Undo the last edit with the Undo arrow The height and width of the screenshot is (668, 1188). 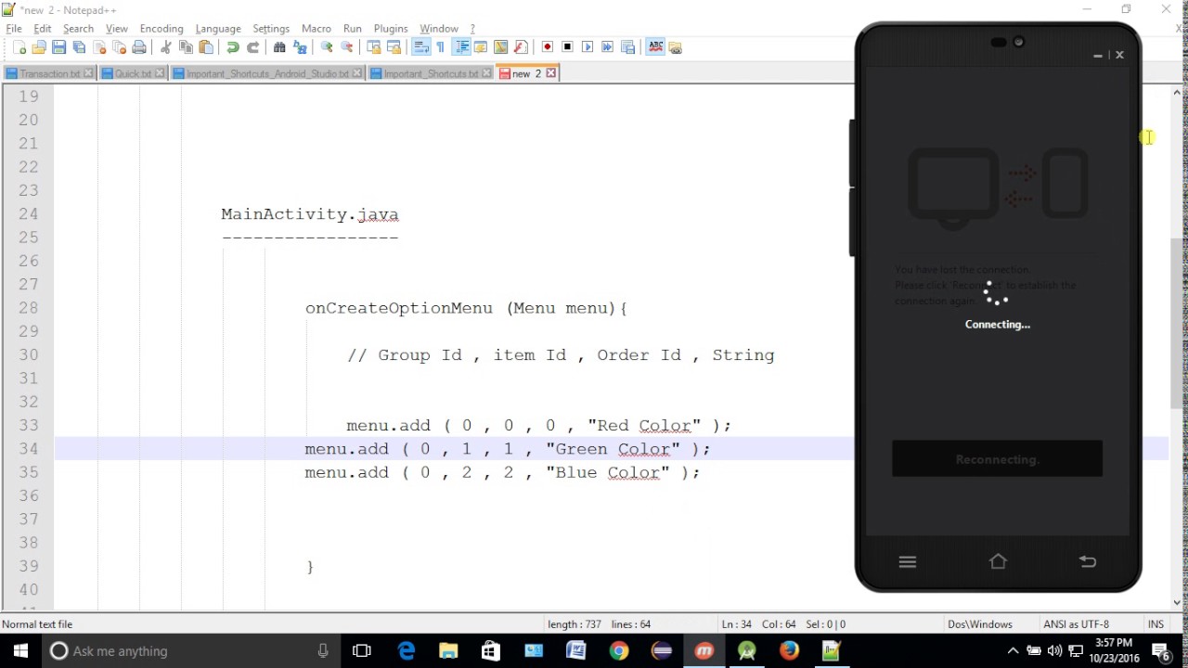[x=233, y=47]
